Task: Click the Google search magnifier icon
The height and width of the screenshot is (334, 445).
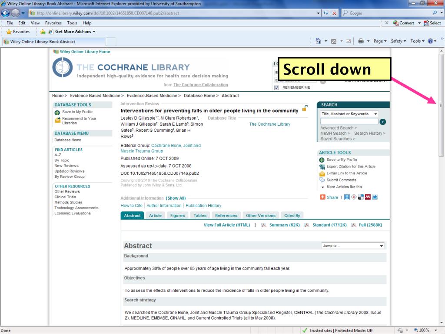Action: pos(435,13)
